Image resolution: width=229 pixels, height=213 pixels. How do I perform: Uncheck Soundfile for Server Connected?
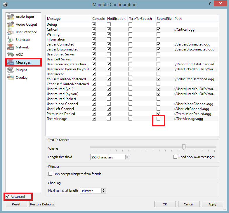tap(158, 44)
